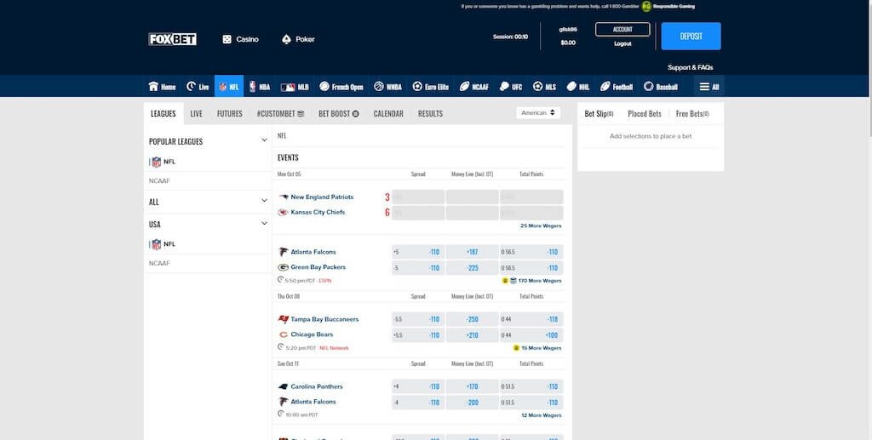872x440 pixels.
Task: Click the Responsible Gaming RG badge
Action: [646, 7]
